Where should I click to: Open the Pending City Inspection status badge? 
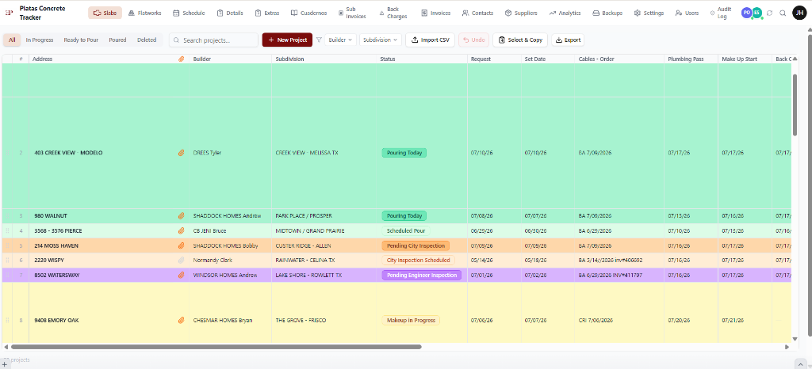[416, 246]
